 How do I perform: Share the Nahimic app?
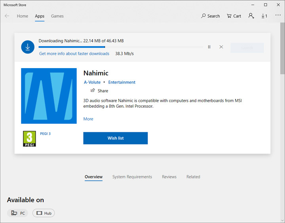(99, 91)
